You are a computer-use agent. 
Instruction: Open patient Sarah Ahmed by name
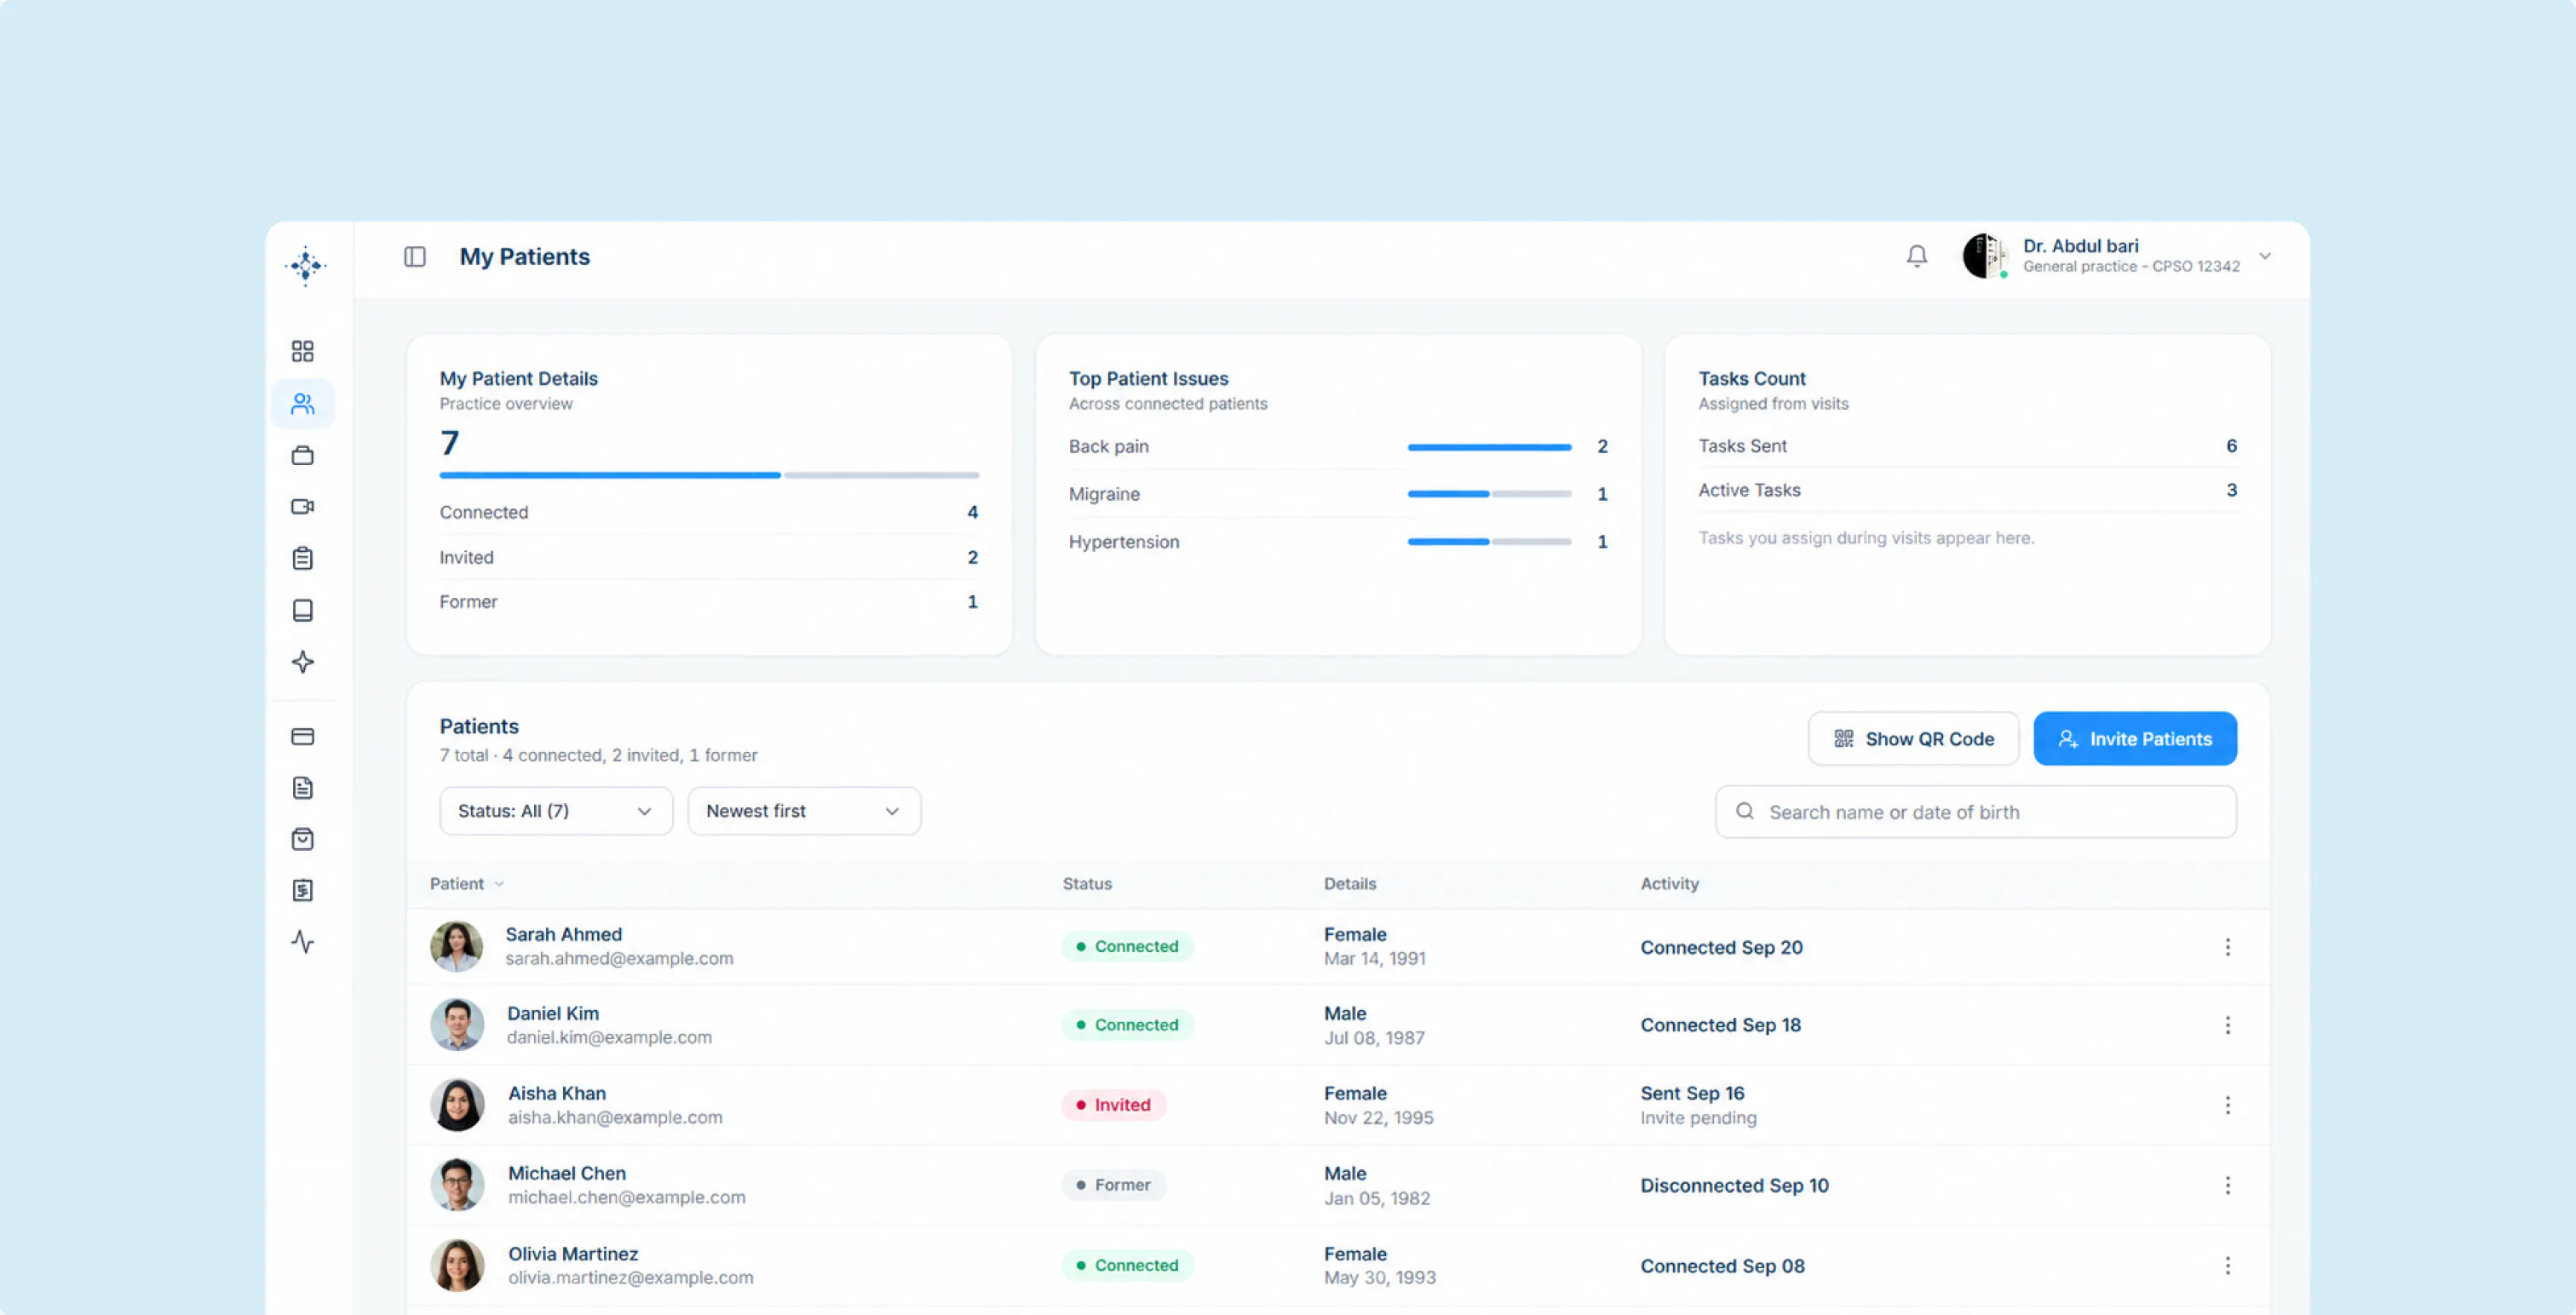point(563,934)
